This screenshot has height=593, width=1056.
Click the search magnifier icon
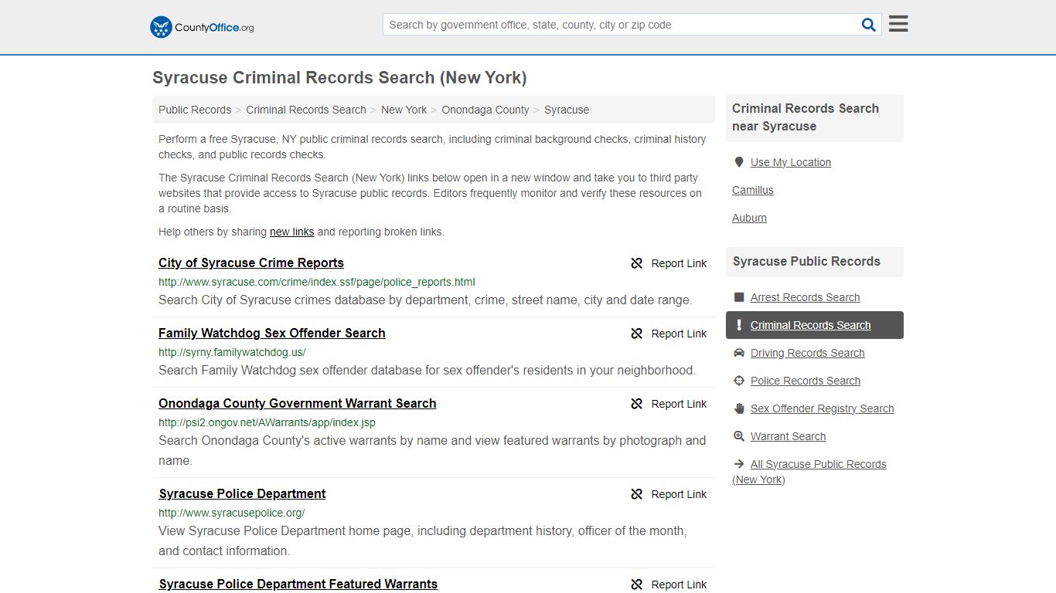point(869,25)
